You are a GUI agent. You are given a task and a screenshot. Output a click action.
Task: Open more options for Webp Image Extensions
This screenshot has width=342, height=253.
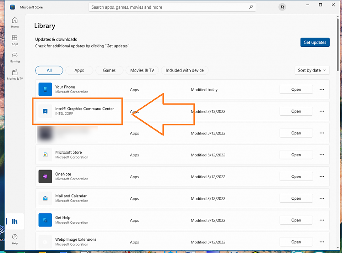322,242
